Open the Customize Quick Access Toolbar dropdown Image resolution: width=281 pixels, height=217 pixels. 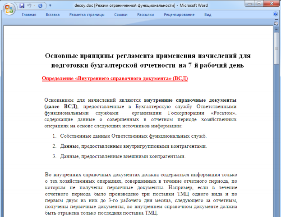[50, 6]
